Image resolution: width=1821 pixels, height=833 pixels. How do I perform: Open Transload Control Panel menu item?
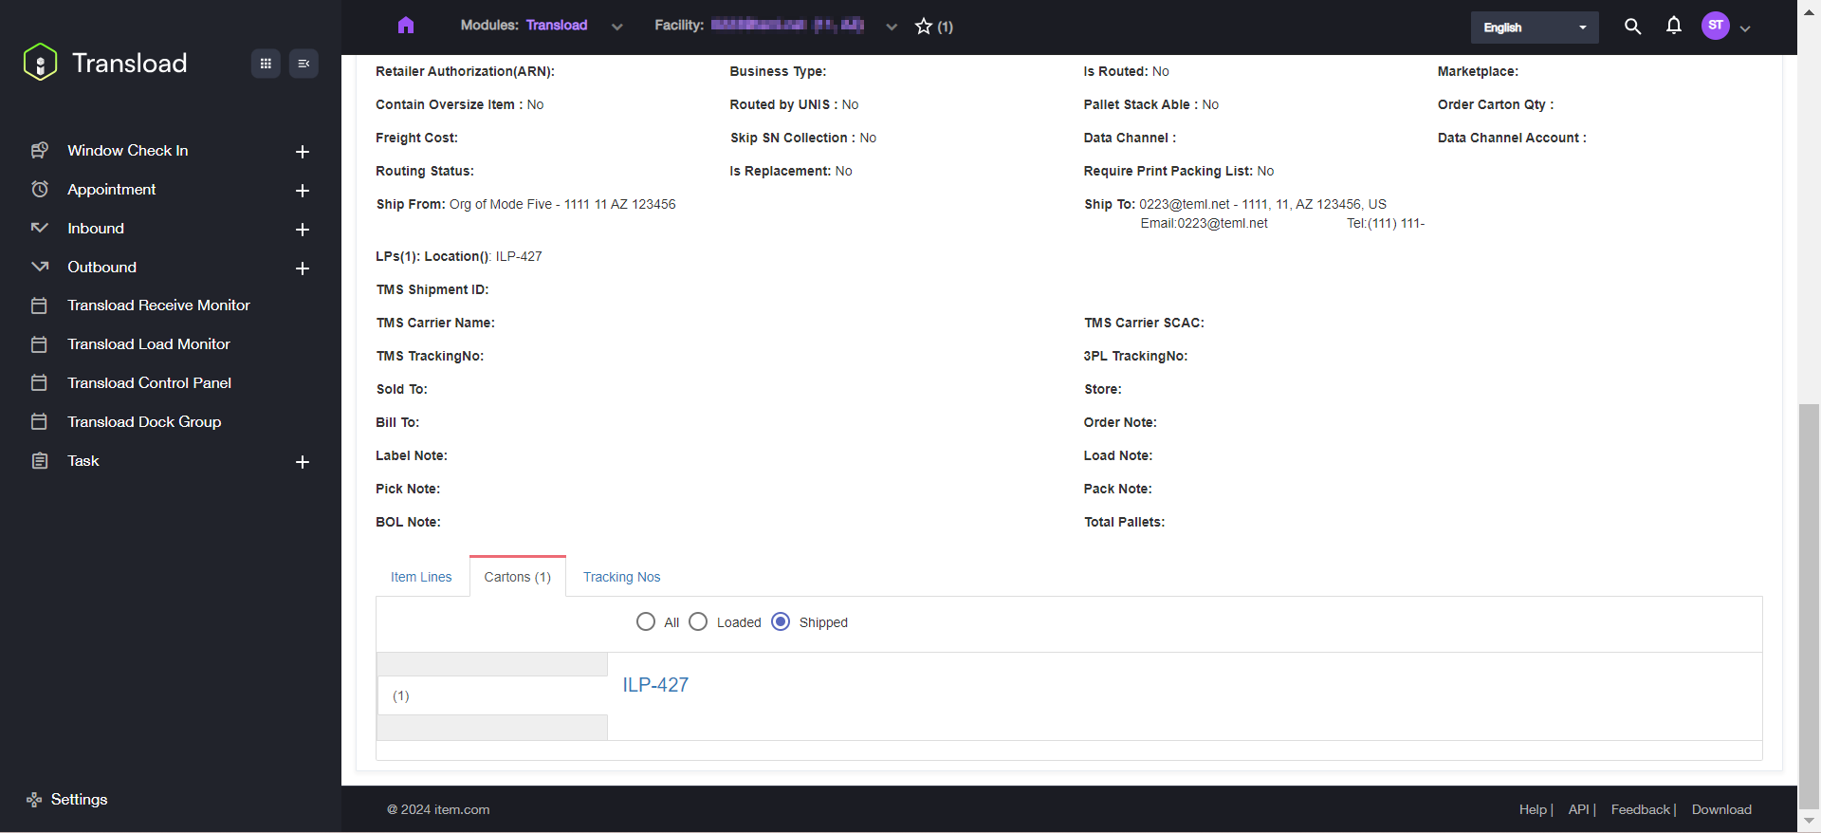tap(149, 383)
